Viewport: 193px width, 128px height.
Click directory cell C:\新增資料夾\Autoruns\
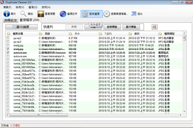tap(52, 53)
